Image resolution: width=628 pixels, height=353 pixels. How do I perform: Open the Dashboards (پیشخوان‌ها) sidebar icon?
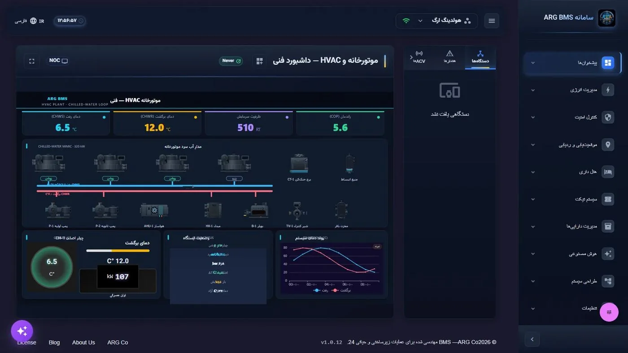pos(608,63)
